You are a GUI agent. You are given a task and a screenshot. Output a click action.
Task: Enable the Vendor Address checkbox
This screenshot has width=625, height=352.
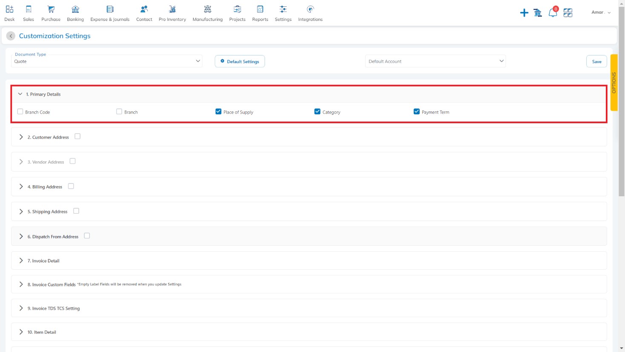click(72, 161)
